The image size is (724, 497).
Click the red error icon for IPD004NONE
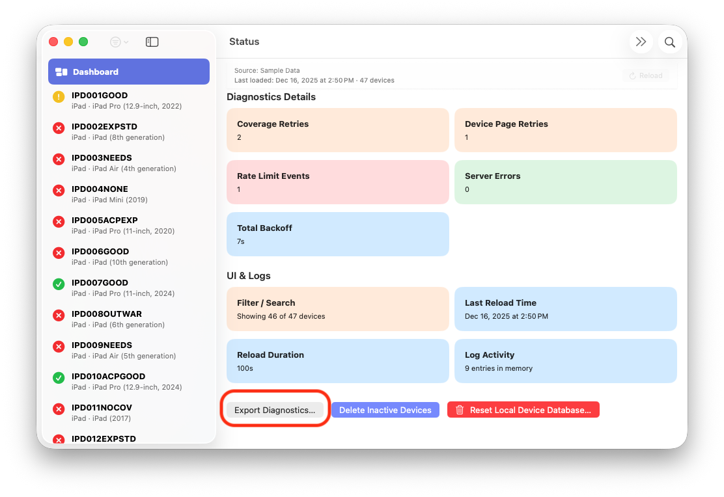[59, 191]
